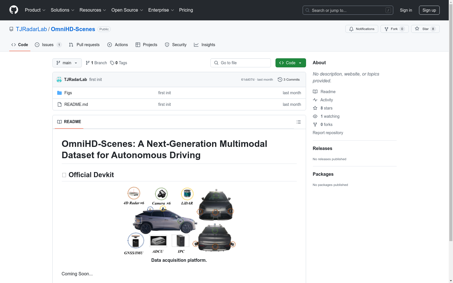The image size is (453, 283).
Task: Focus the Search or jump to field
Action: 348,10
